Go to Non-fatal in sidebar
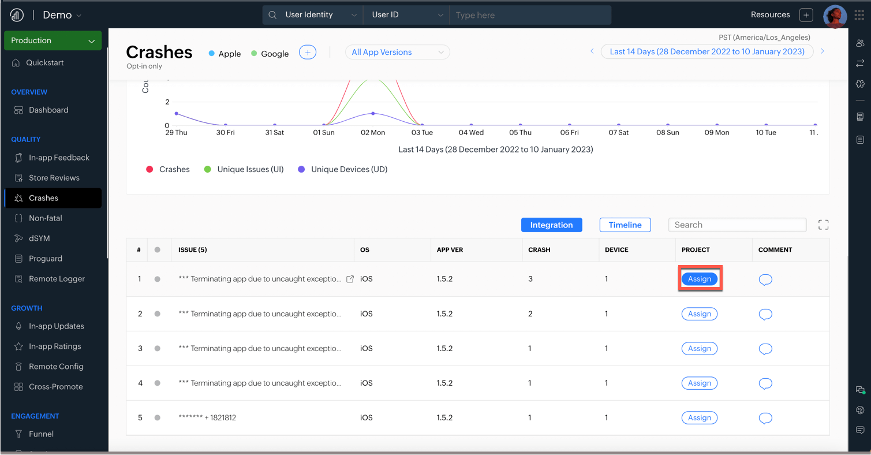The image size is (871, 455). [45, 218]
